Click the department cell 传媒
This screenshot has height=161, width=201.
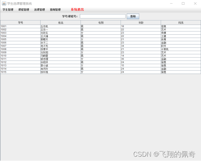181,33
